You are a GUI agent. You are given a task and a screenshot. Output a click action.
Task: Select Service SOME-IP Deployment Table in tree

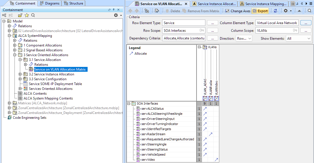click(x=55, y=84)
